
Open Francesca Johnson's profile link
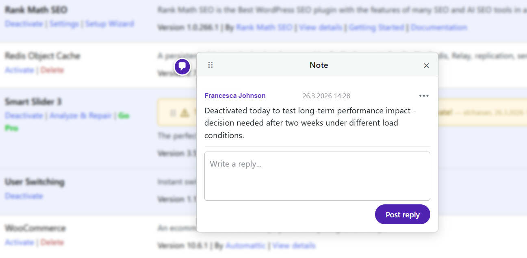click(235, 95)
